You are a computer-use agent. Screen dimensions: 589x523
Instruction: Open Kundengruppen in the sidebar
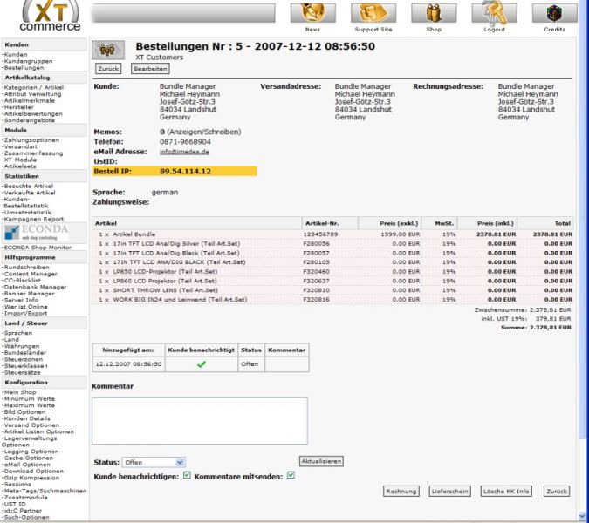pos(28,61)
